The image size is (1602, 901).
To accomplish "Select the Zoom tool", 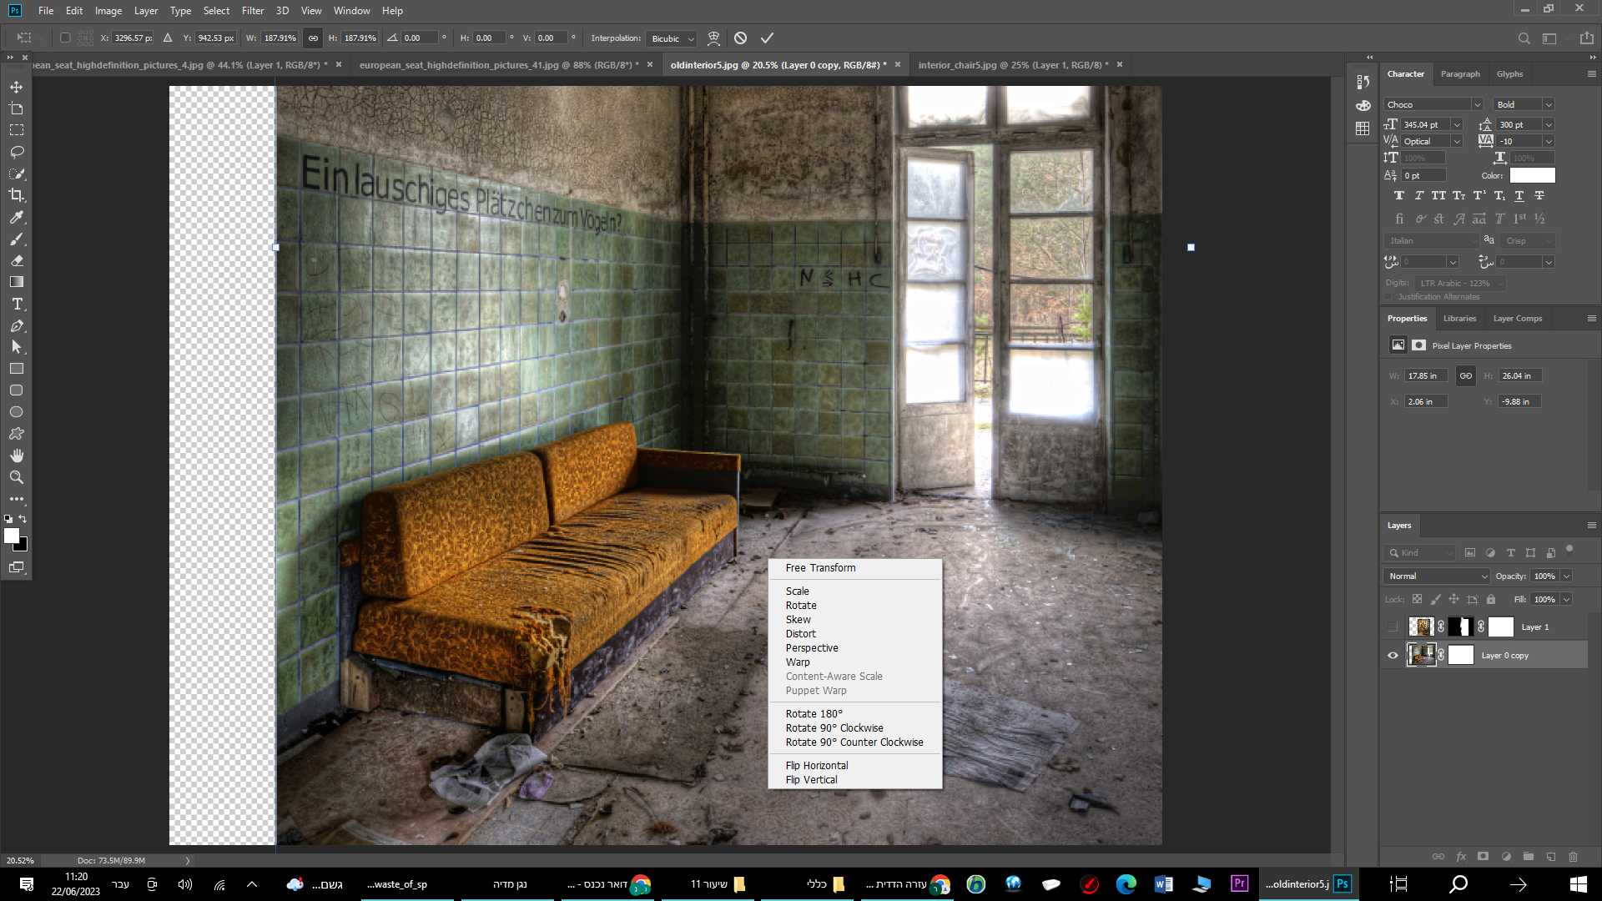I will point(17,477).
